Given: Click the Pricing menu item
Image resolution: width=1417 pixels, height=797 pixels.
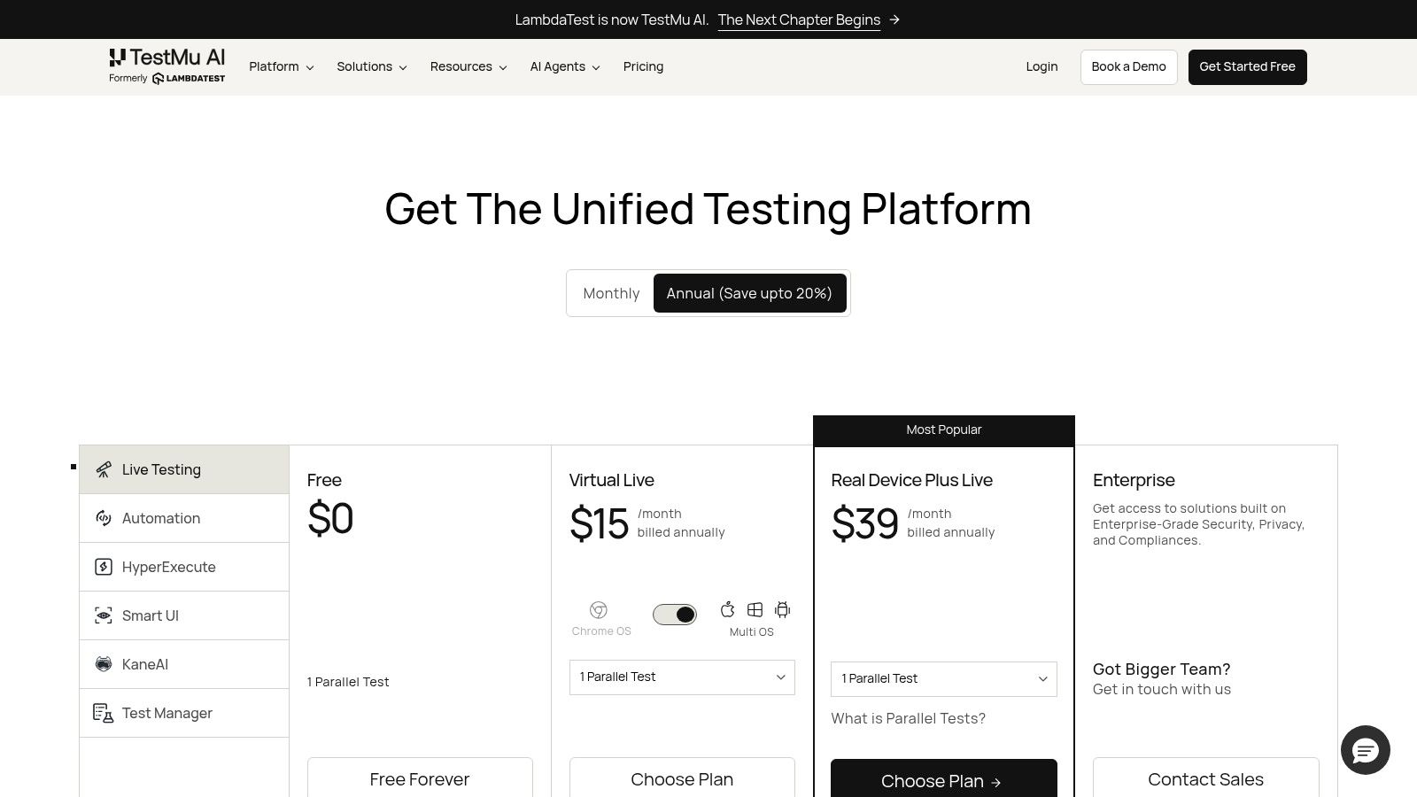Looking at the screenshot, I should click(x=643, y=66).
